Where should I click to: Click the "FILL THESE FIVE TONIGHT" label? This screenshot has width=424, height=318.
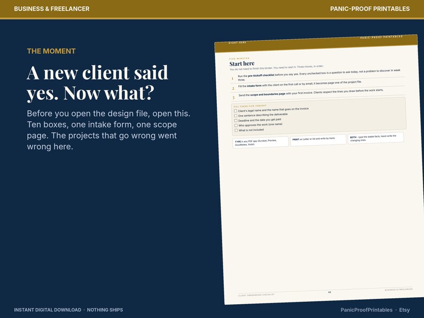click(250, 106)
